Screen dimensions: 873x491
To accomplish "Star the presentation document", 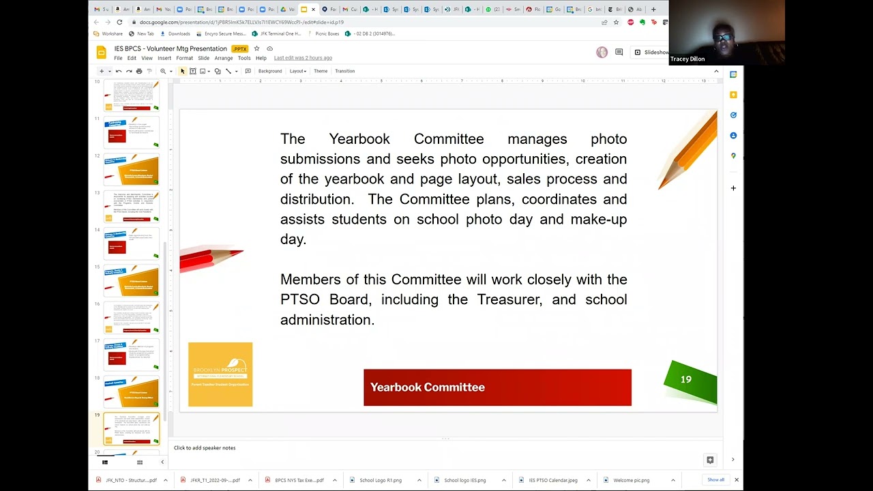I will 256,48.
